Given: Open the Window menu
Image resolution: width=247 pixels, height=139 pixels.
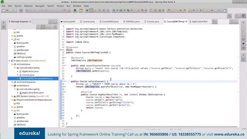Looking at the screenshot, I should [77, 6].
